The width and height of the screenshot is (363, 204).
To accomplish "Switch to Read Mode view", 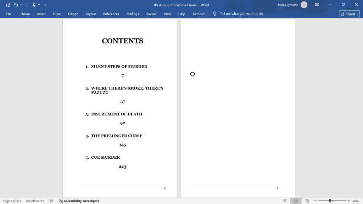I will pos(285,201).
